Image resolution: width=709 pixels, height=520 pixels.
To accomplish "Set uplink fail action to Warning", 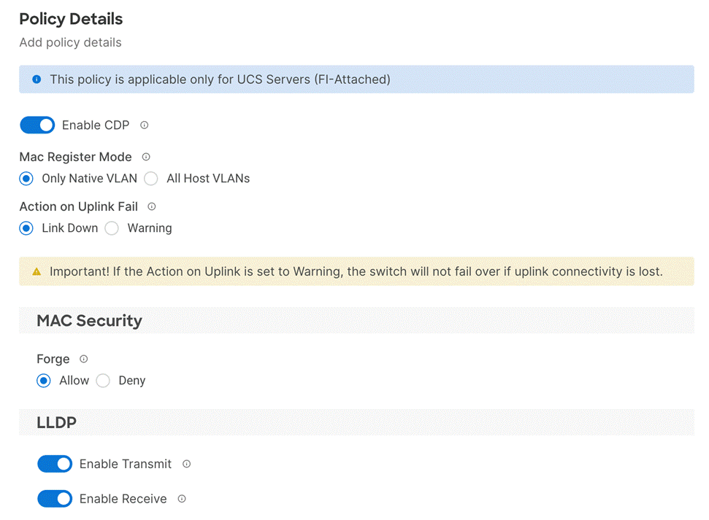I will click(x=112, y=228).
